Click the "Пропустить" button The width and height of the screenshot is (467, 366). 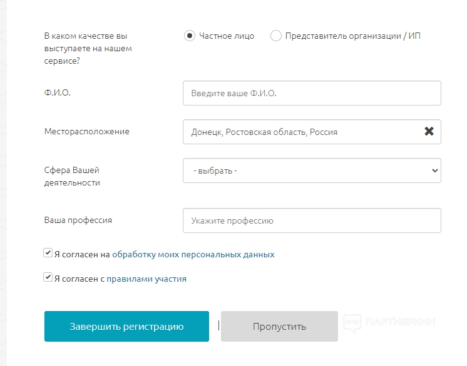pos(279,326)
